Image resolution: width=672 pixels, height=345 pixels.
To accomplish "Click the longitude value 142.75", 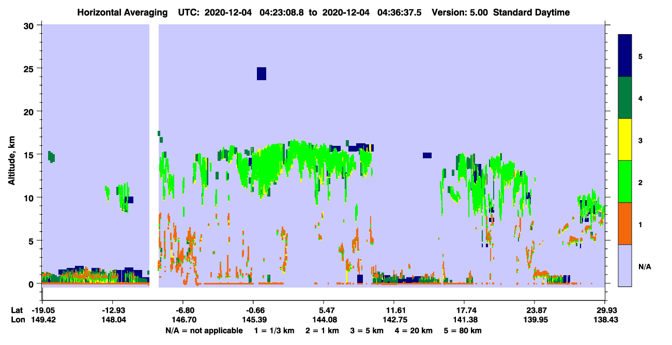I will (394, 320).
